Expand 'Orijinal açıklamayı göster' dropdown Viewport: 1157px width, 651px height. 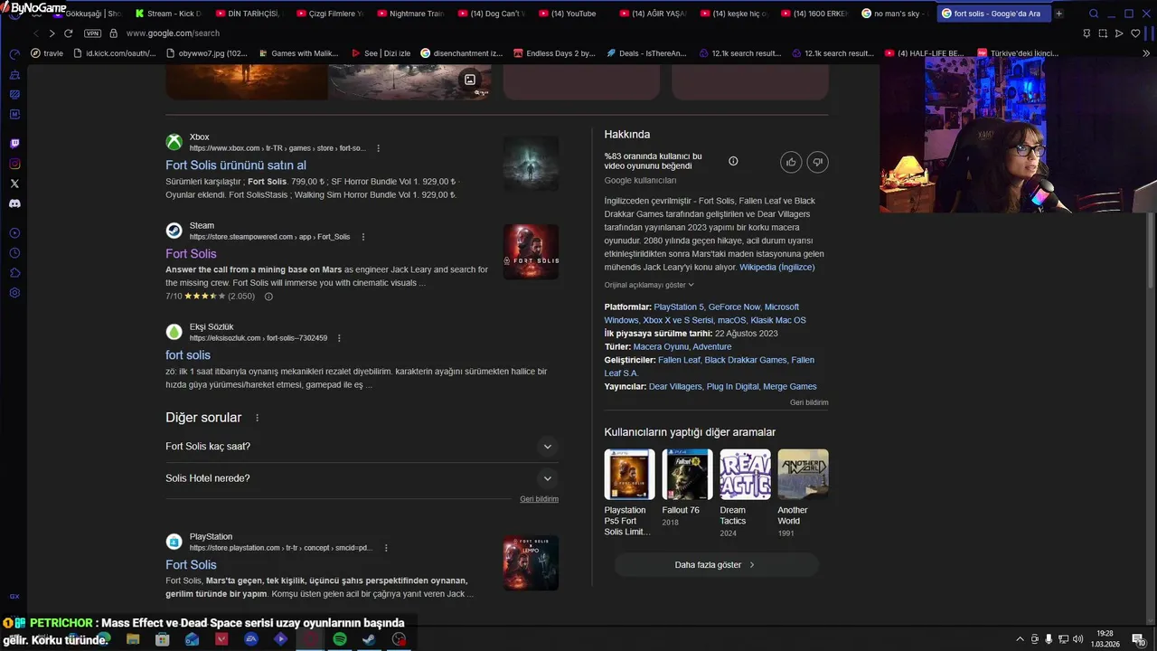(x=649, y=285)
